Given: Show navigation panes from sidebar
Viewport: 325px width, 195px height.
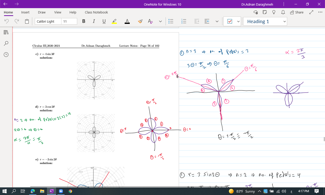Looking at the screenshot, I should click(x=6, y=32).
